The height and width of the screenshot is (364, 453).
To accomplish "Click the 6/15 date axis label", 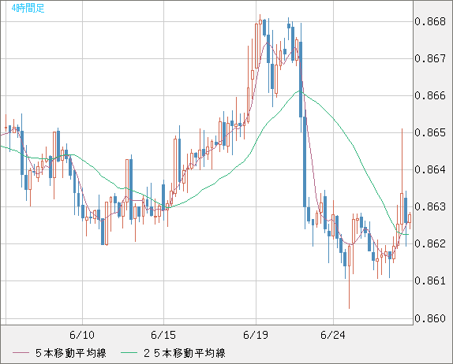I will pos(163,335).
